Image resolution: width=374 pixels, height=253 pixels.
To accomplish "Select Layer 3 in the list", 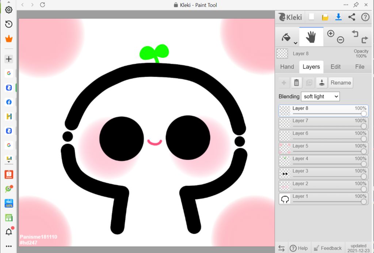I will (324, 174).
